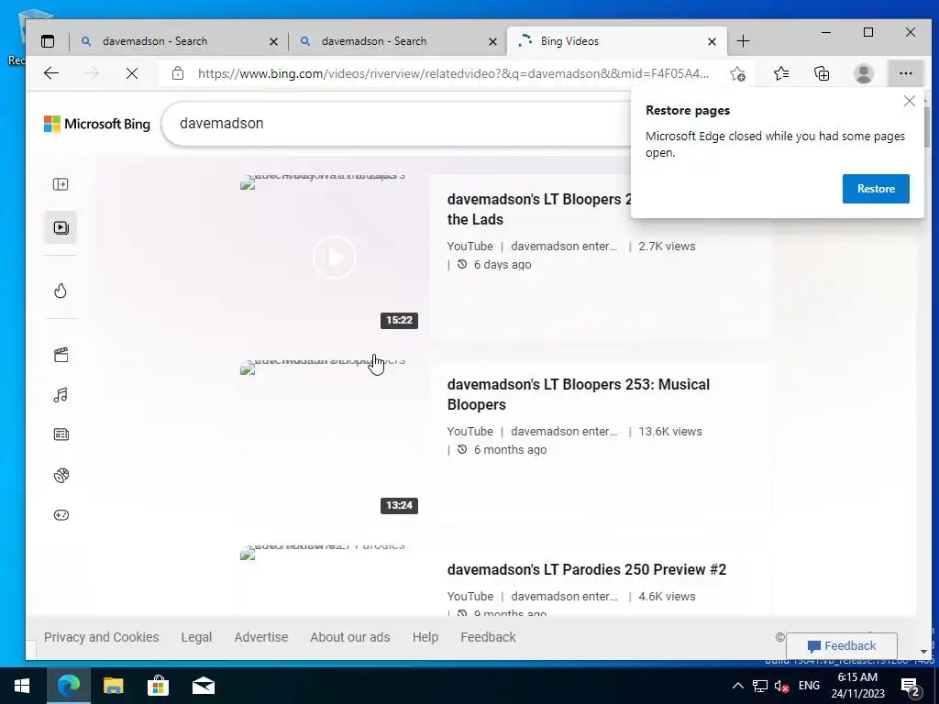
Task: Close the Restore pages popup
Action: point(909,101)
